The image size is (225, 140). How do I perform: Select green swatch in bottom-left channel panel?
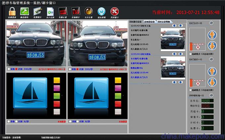(x=57, y=96)
